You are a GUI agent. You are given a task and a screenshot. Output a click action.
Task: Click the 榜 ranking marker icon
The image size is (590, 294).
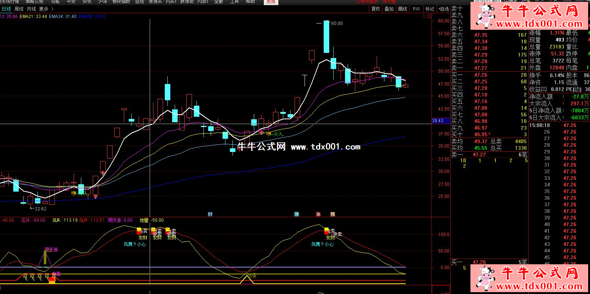333,214
